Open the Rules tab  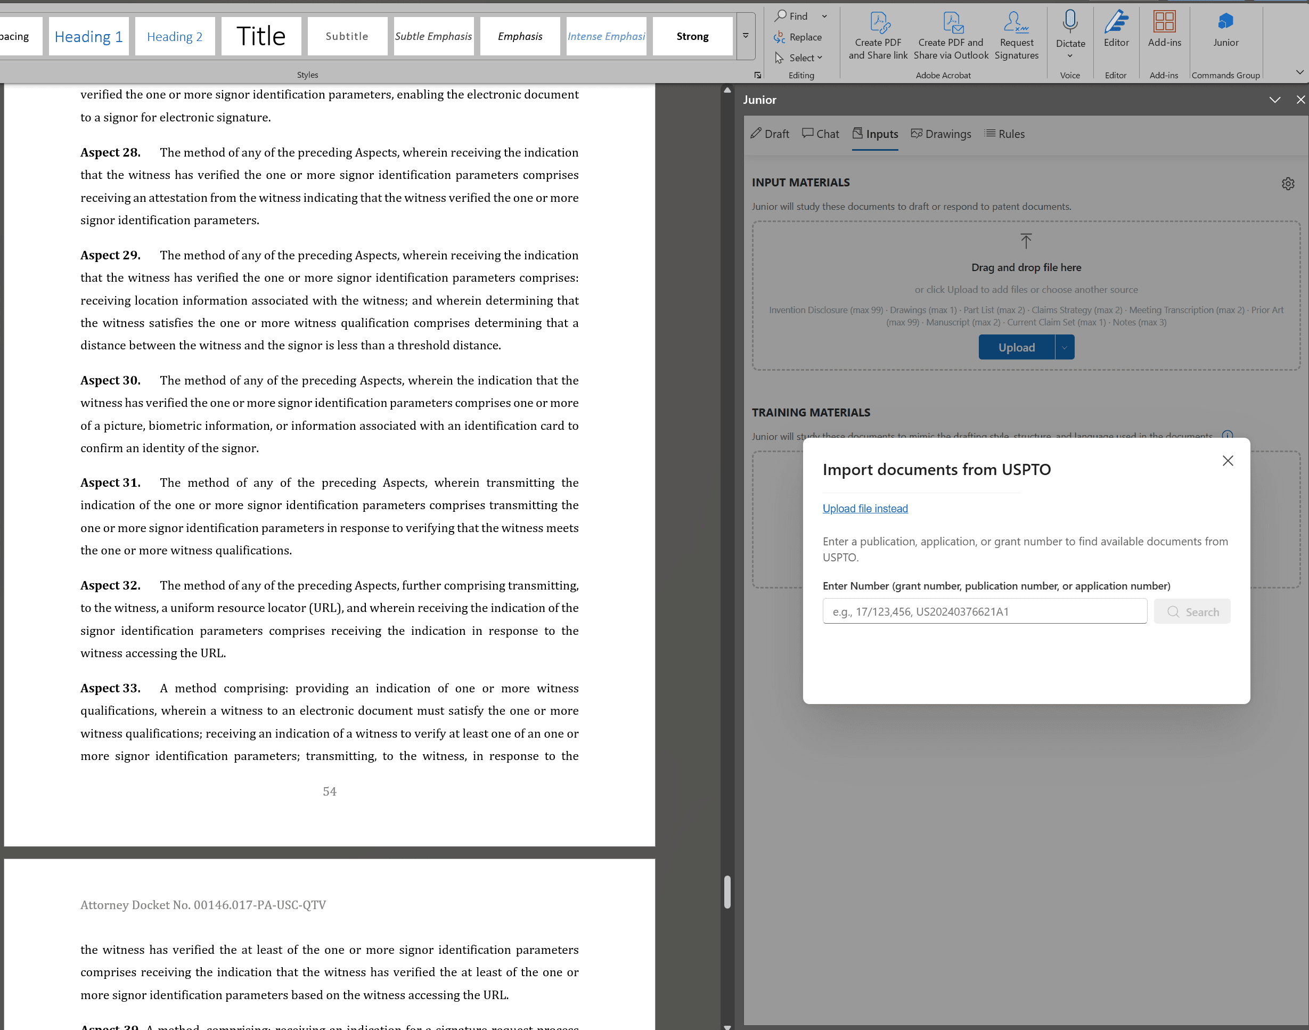1004,134
